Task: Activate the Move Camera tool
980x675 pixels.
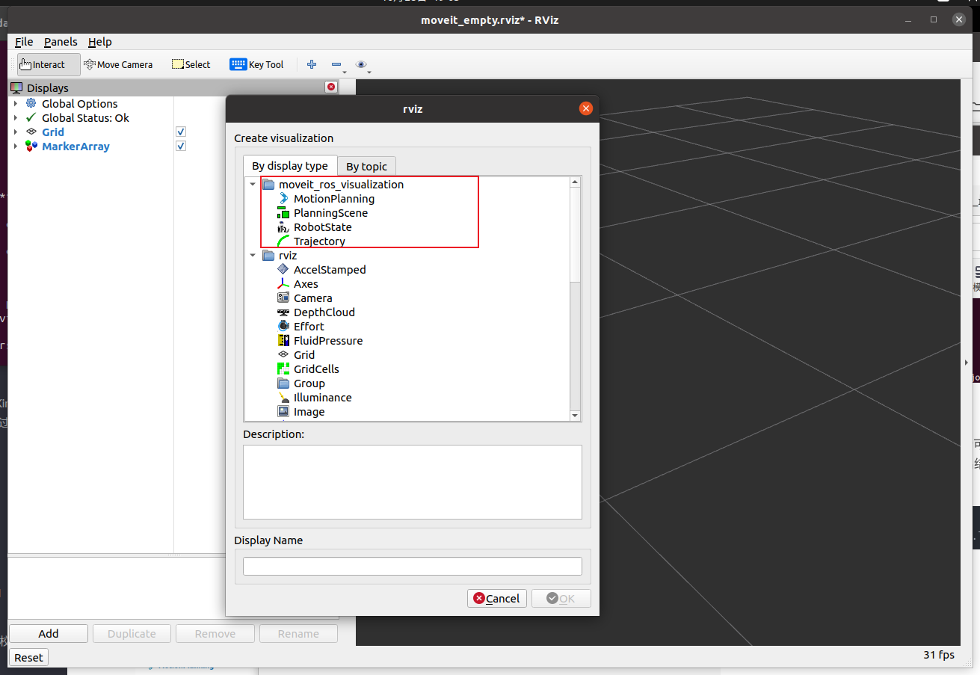Action: coord(118,64)
